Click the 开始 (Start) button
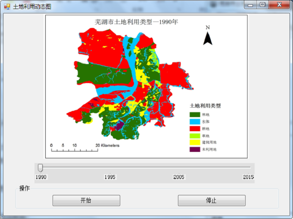 click(x=86, y=200)
